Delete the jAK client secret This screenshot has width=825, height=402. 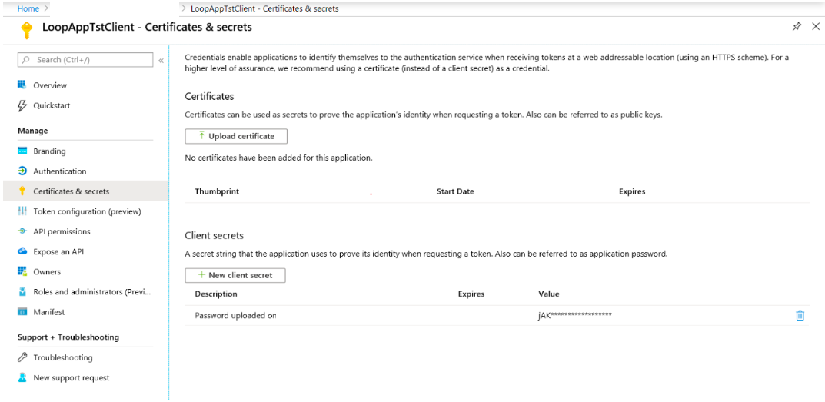tap(800, 316)
